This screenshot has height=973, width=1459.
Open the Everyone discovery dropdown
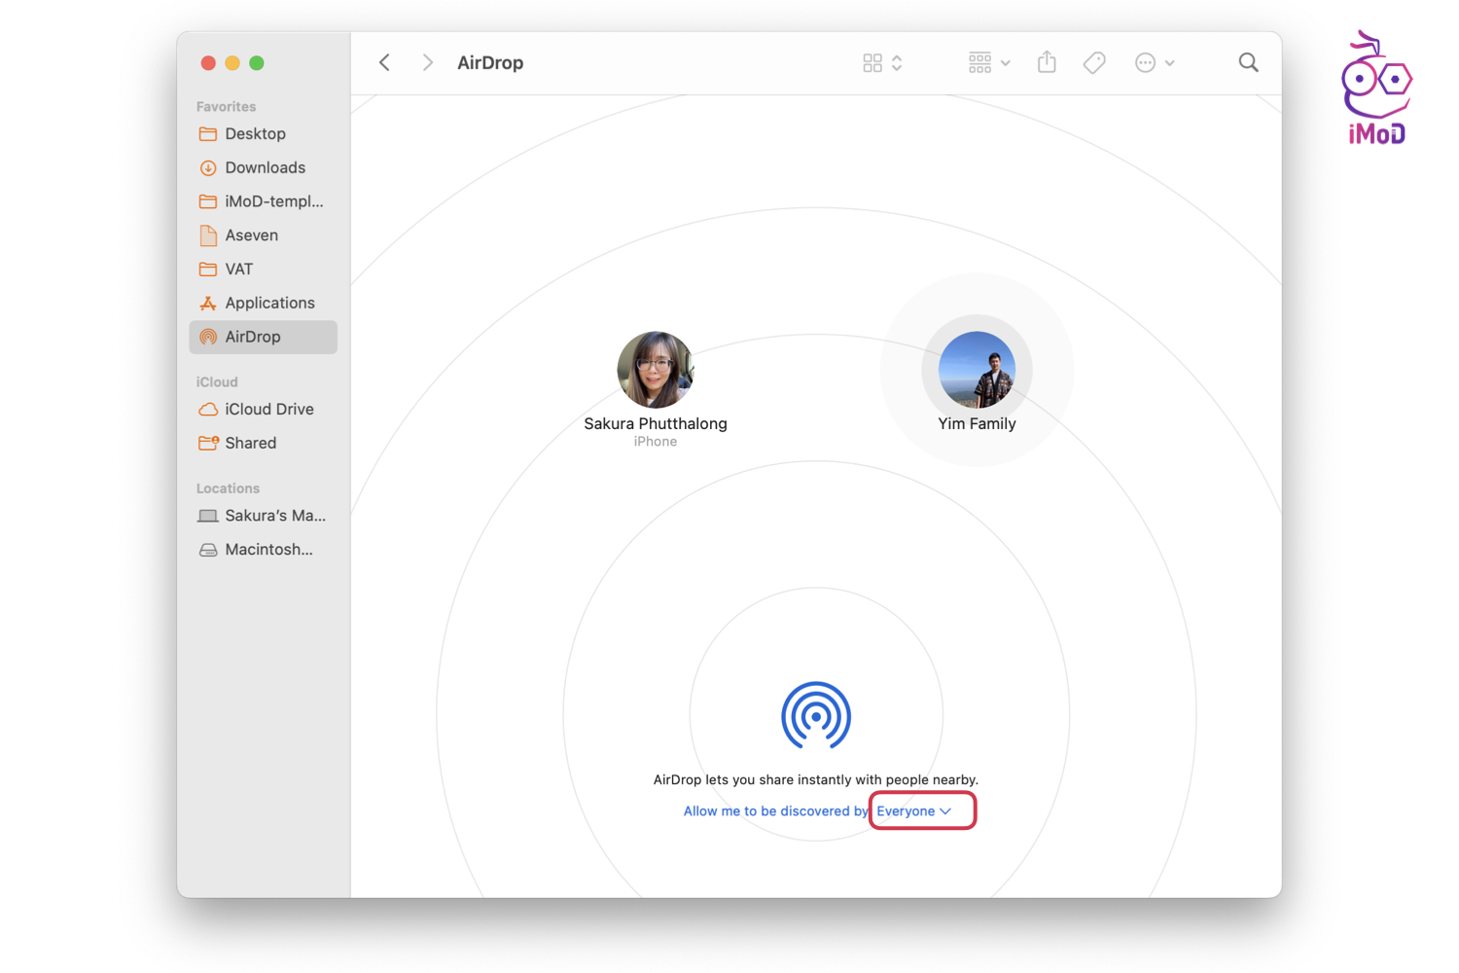(x=914, y=811)
